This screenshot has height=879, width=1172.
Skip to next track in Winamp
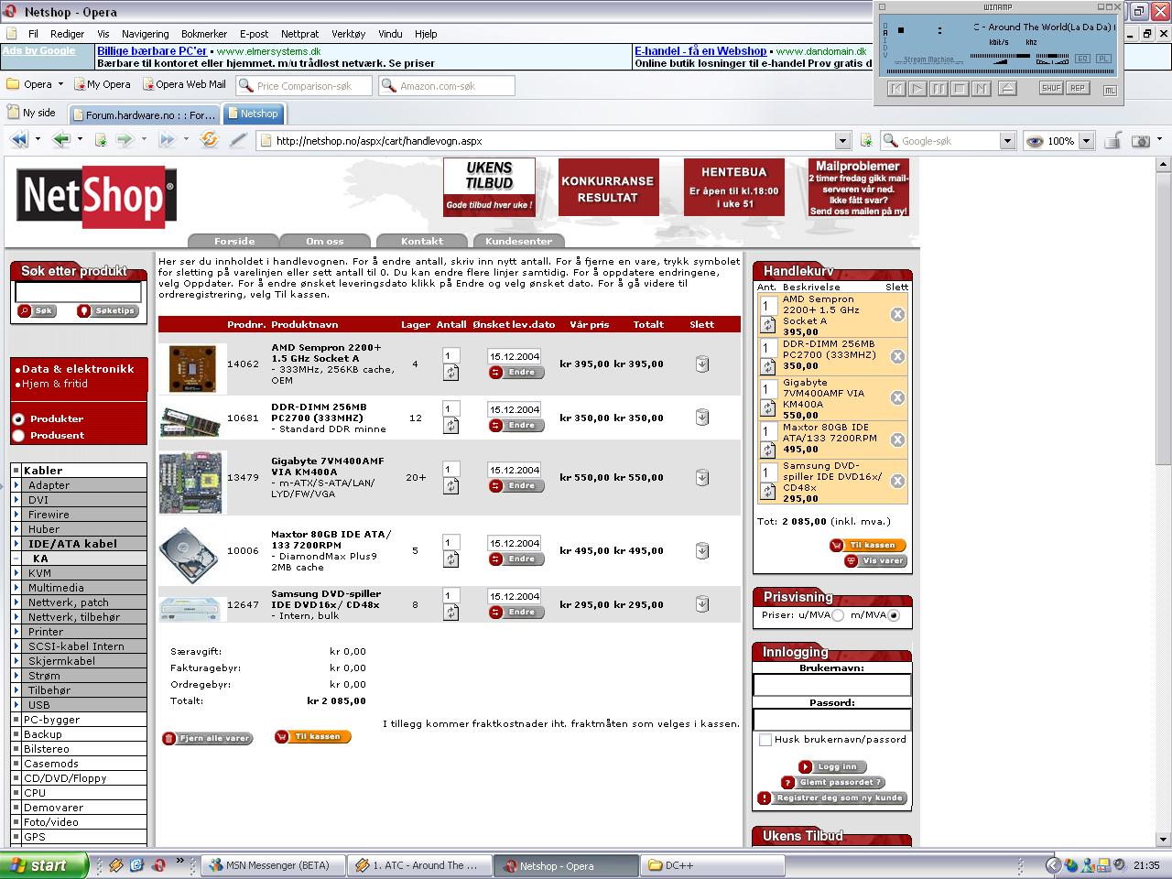(x=982, y=89)
